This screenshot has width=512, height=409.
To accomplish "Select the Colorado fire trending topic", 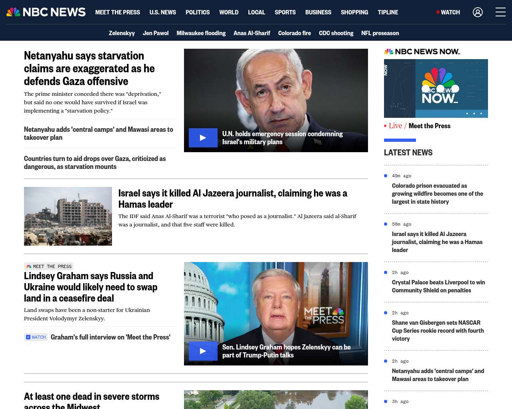I will coord(294,33).
